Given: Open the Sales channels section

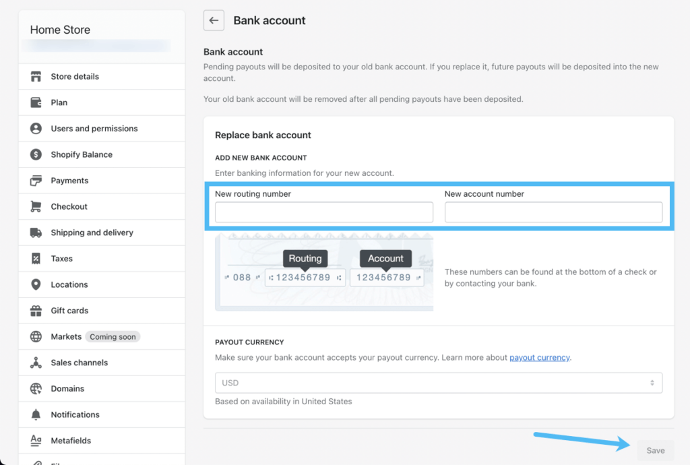Looking at the screenshot, I should click(x=79, y=363).
